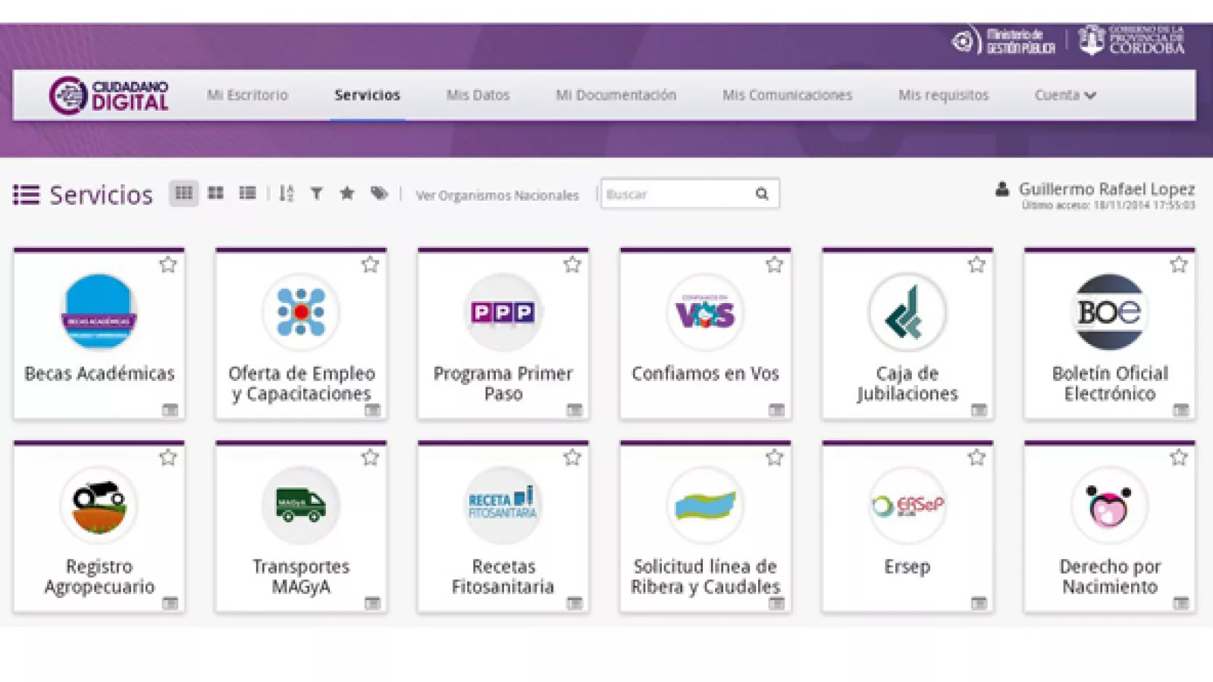Image resolution: width=1213 pixels, height=682 pixels.
Task: Open Mis Comunicaciones tab
Action: [x=787, y=95]
